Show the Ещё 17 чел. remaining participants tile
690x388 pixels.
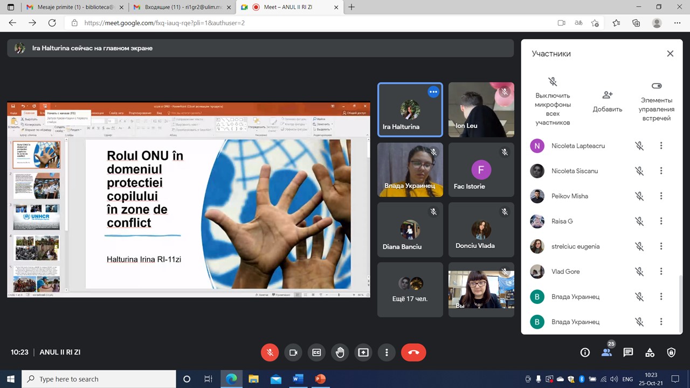coord(410,289)
